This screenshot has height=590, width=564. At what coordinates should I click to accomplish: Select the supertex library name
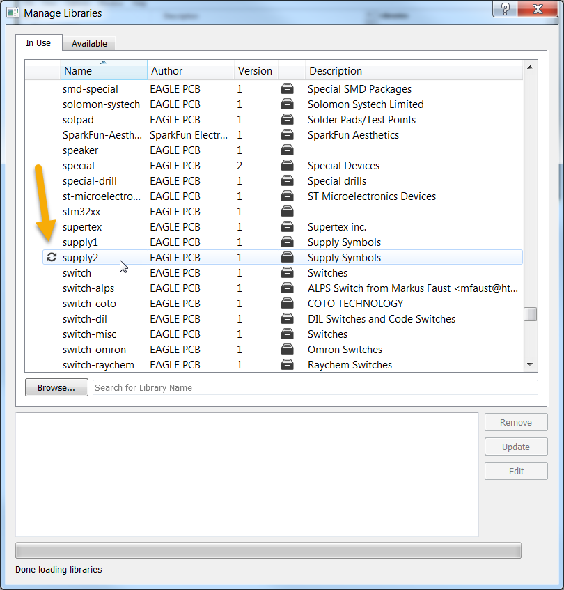point(82,227)
